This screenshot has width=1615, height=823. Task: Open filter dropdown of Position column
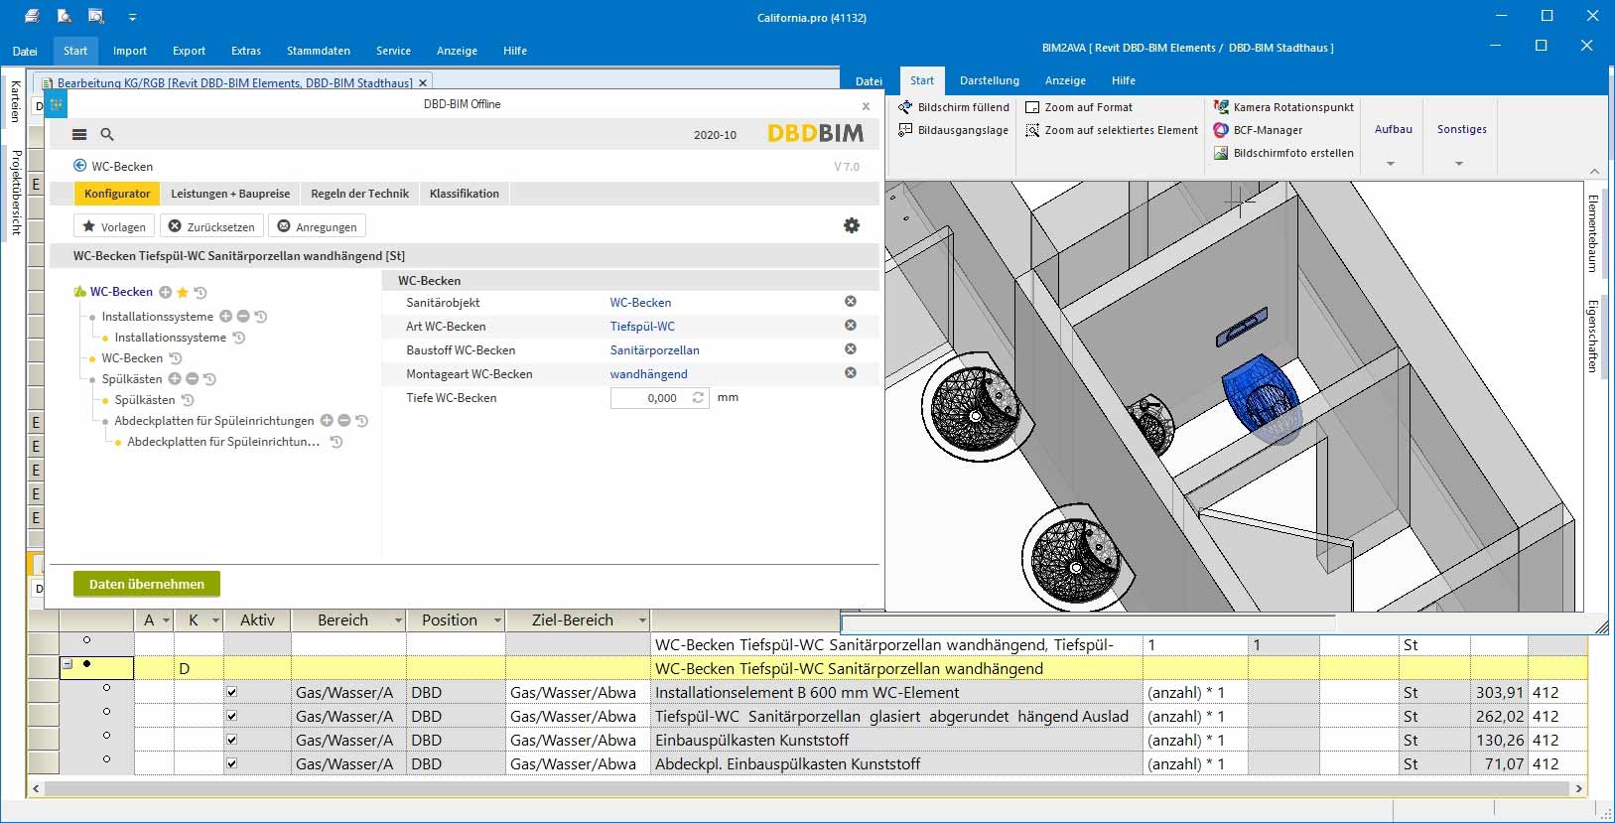click(x=497, y=620)
